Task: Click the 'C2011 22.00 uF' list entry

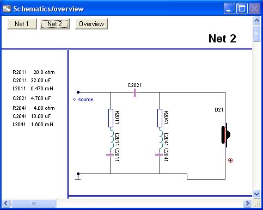Action: pos(32,81)
